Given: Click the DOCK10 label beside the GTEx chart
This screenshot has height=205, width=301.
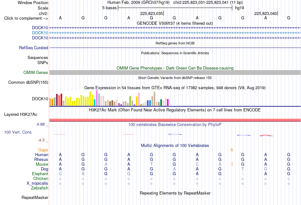Looking at the screenshot, I should pos(40,99).
